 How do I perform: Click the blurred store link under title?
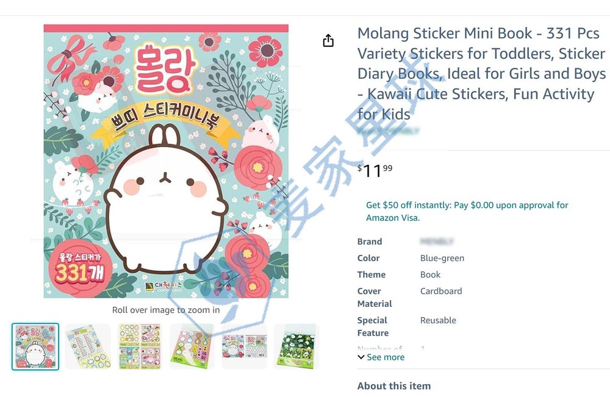pyautogui.click(x=388, y=131)
